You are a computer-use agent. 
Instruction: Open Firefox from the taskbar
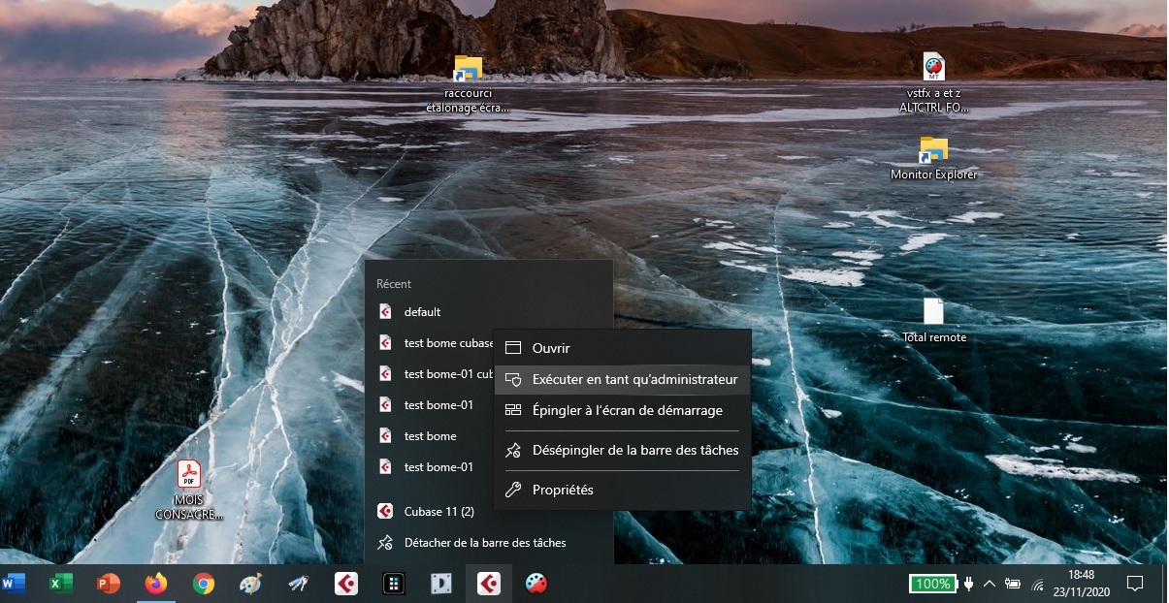coord(155,584)
